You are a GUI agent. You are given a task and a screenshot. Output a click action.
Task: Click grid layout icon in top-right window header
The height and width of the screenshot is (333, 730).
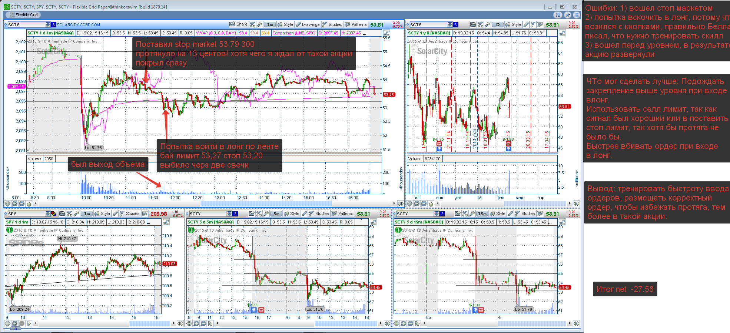(x=558, y=15)
